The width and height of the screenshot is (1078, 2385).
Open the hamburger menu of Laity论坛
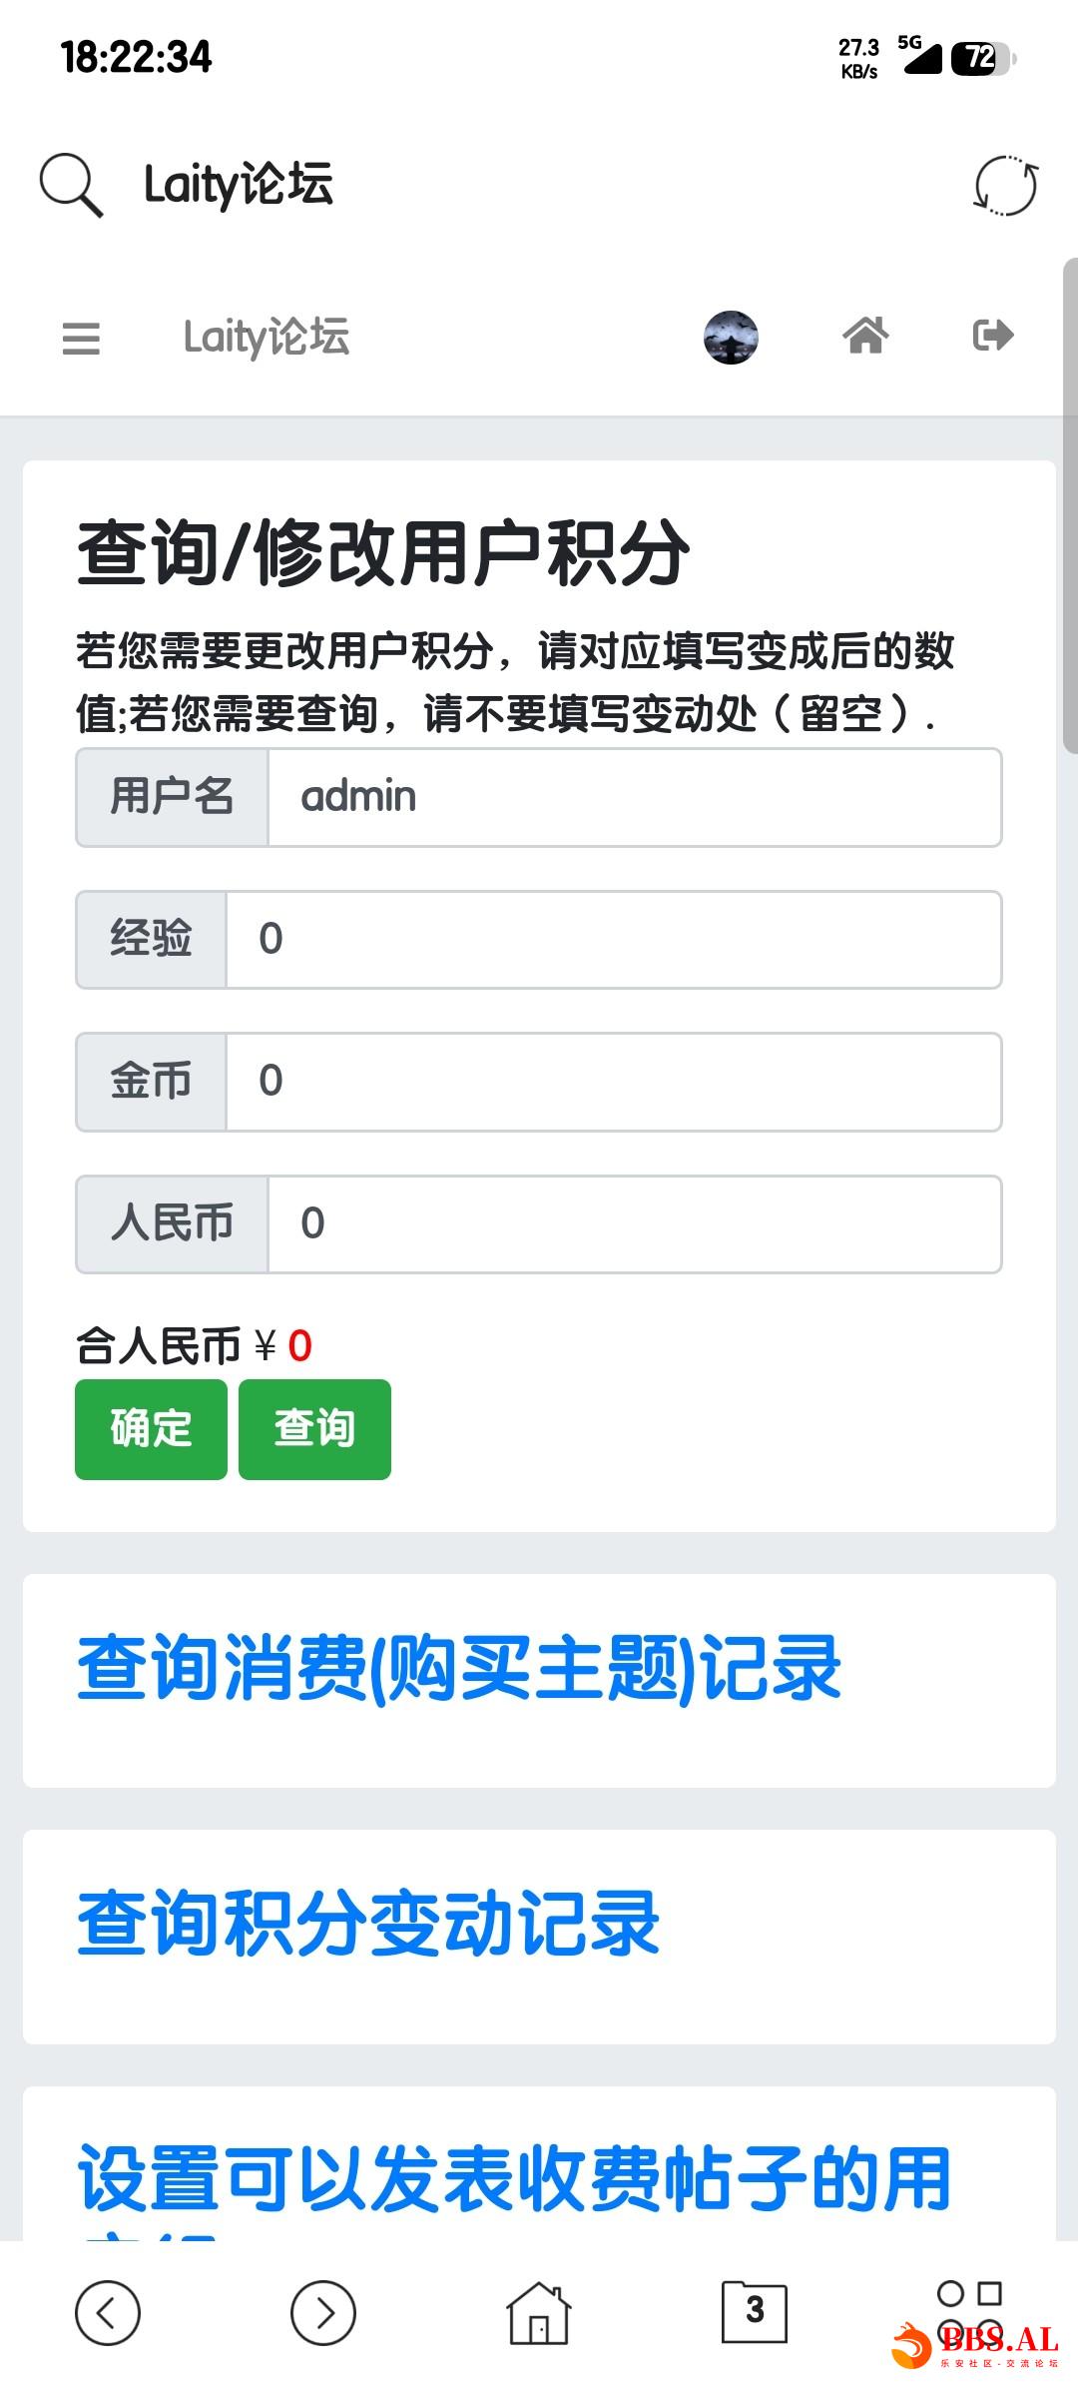pyautogui.click(x=81, y=338)
